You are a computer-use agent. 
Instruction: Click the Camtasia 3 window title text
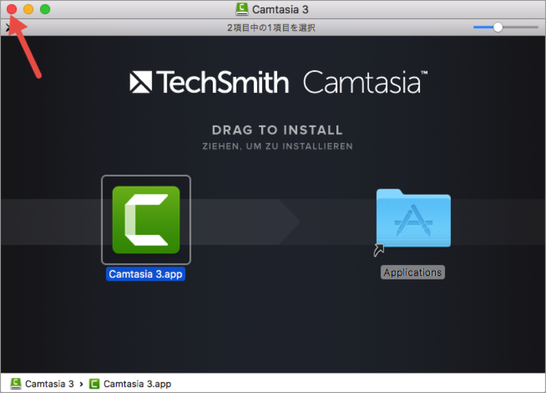tap(281, 10)
